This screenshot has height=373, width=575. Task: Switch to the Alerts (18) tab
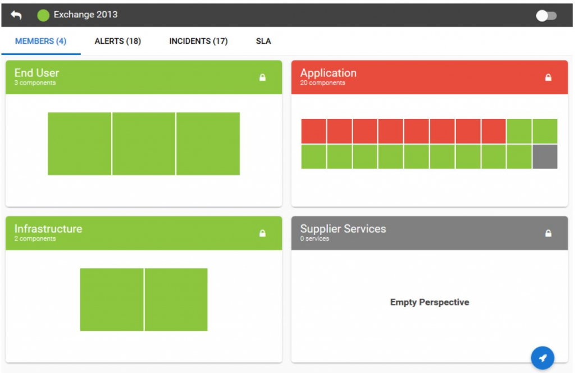(118, 41)
